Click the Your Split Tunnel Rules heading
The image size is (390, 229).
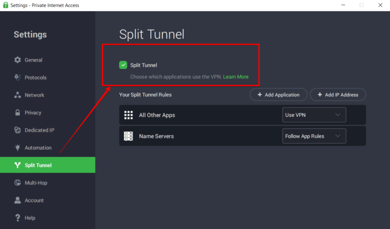145,95
